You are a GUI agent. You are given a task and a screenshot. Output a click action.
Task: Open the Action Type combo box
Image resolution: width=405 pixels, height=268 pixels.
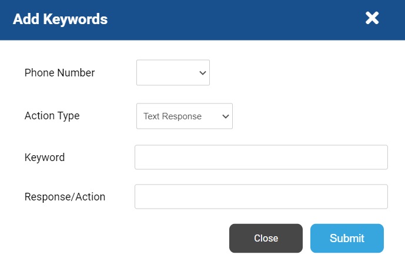tap(185, 116)
